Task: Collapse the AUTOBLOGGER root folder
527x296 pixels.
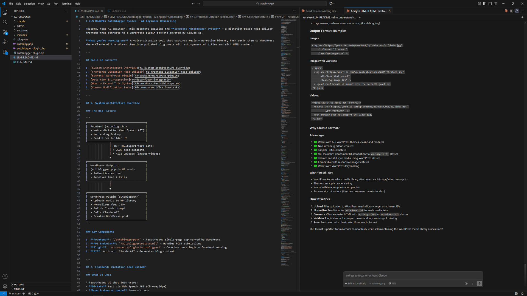Action: (x=41, y=17)
